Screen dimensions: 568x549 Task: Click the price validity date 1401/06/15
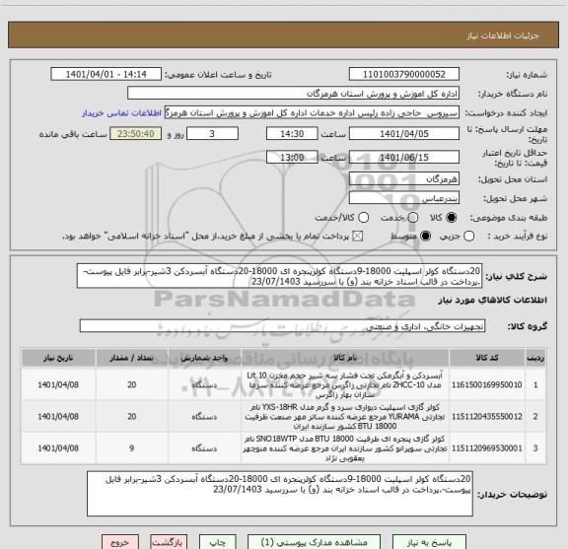pyautogui.click(x=404, y=157)
